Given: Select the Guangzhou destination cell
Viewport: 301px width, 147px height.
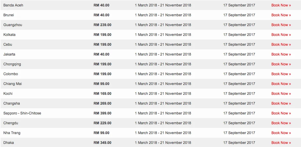Looking at the screenshot, I should click(x=13, y=25).
